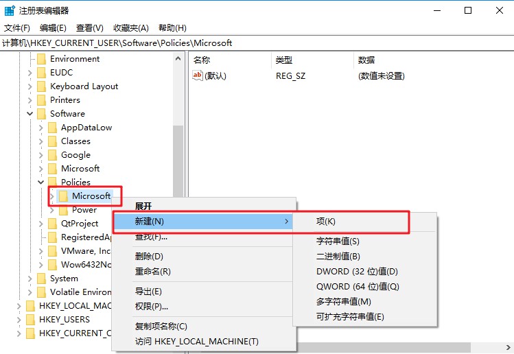
Task: Collapse the Policies tree node
Action: pyautogui.click(x=41, y=182)
